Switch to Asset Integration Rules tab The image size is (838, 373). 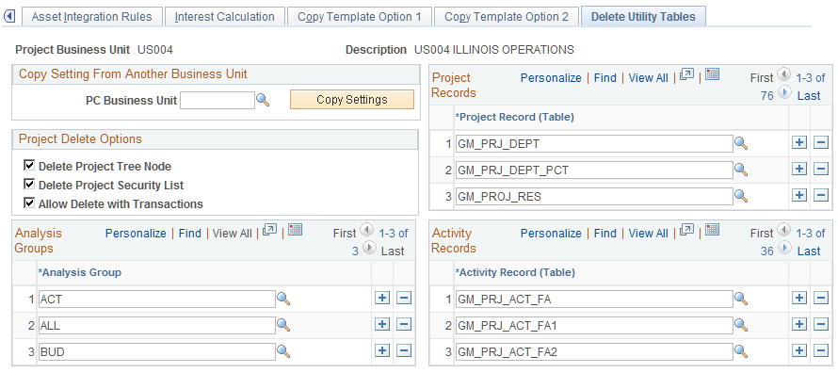pyautogui.click(x=91, y=17)
